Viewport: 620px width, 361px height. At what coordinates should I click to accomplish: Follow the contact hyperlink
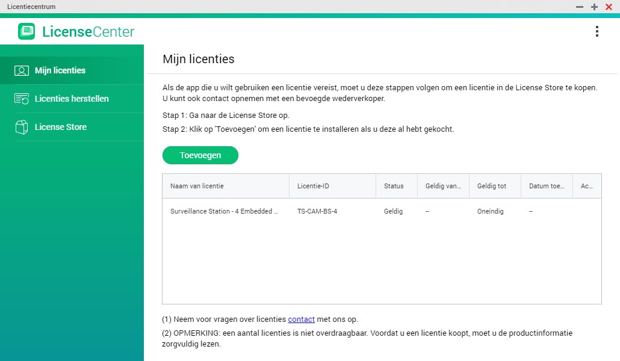pos(301,319)
